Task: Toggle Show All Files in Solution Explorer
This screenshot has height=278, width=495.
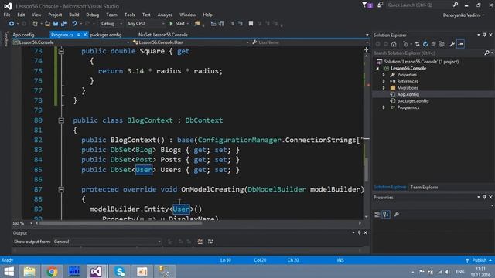Action: point(442,44)
